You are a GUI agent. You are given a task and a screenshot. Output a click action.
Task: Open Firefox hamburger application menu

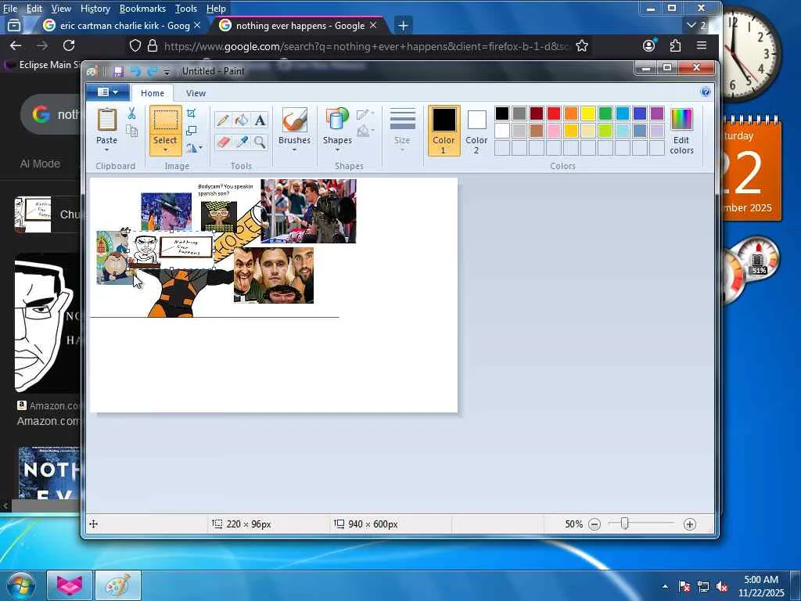click(x=702, y=46)
